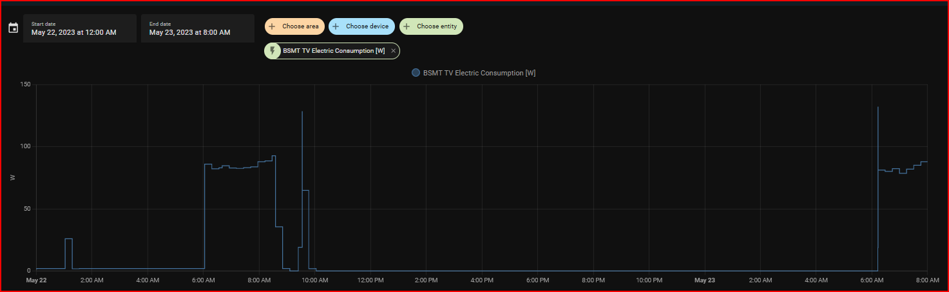
Task: Click the 150 label on the y-axis
Action: point(25,85)
